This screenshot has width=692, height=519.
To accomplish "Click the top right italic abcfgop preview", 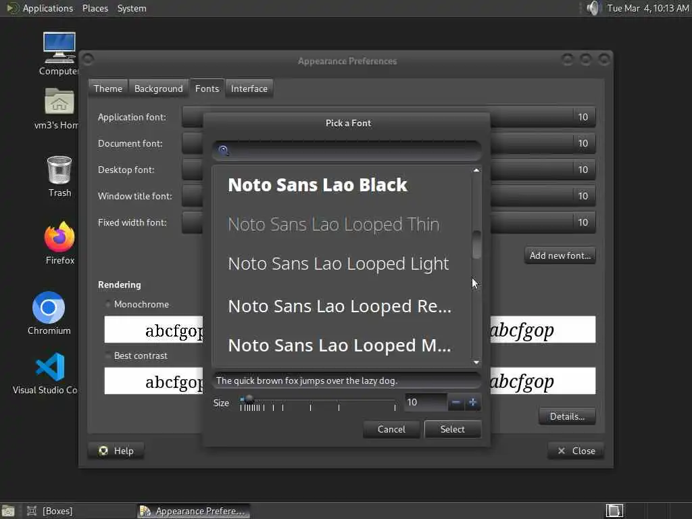I will [x=543, y=329].
